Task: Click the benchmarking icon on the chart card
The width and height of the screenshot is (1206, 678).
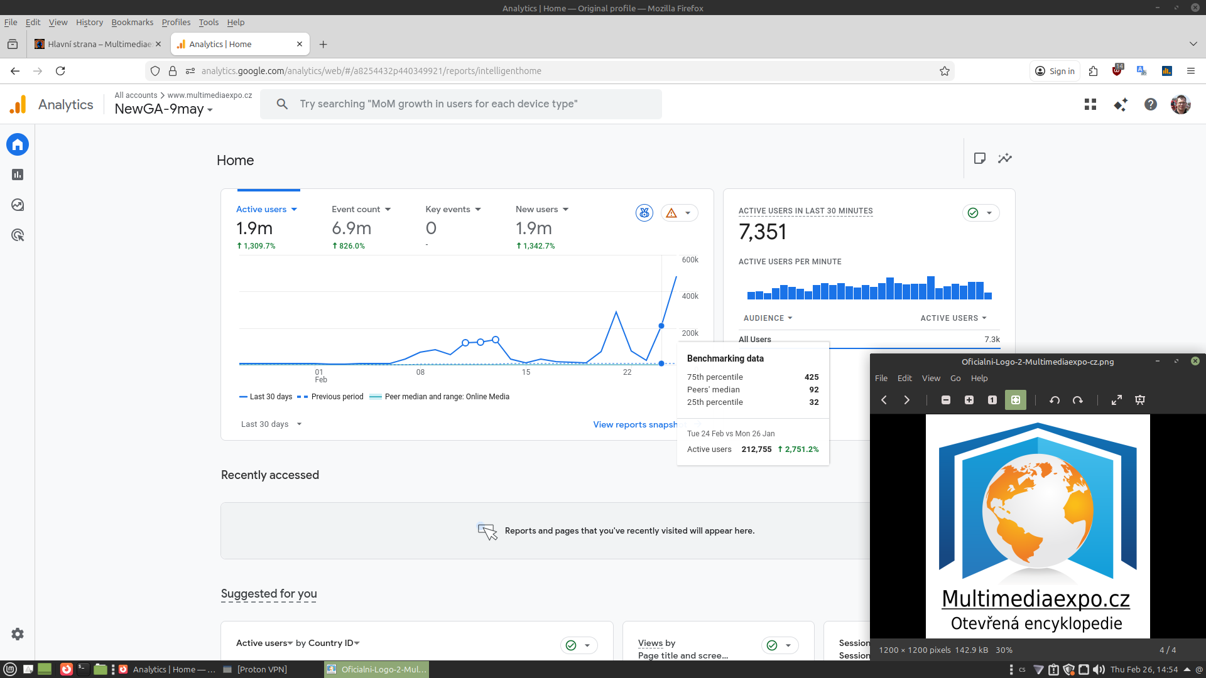Action: pyautogui.click(x=644, y=213)
